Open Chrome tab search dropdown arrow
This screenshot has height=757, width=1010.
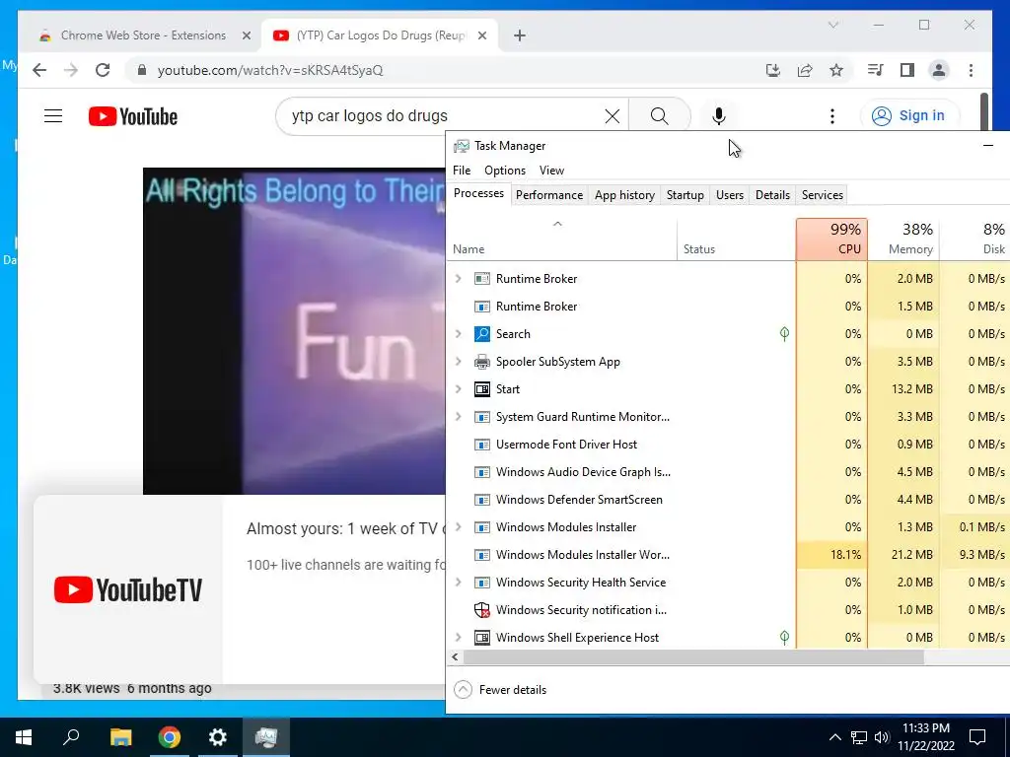coord(832,25)
